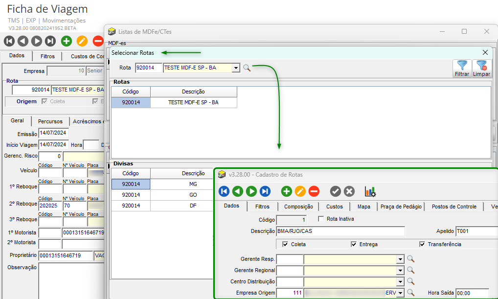Uncheck the Transferência checkbox
The height and width of the screenshot is (299, 498).
point(422,244)
